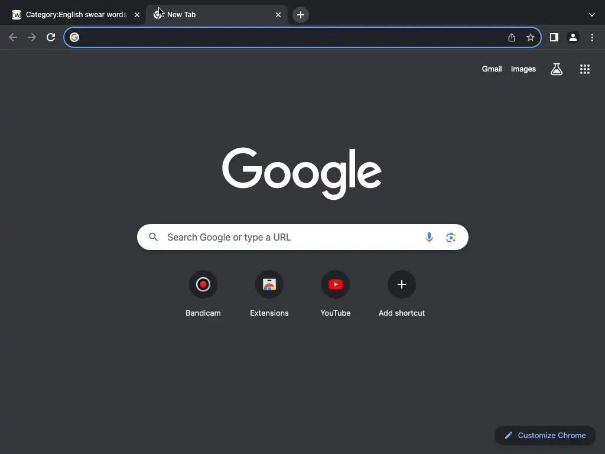Expand the tab search dropdown arrow
Screen dimensions: 605x454
coord(592,15)
